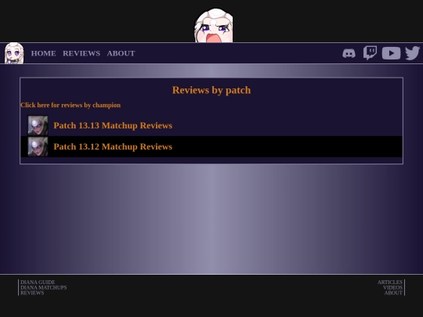Open the REVIEWS menu item in navbar

click(x=81, y=53)
